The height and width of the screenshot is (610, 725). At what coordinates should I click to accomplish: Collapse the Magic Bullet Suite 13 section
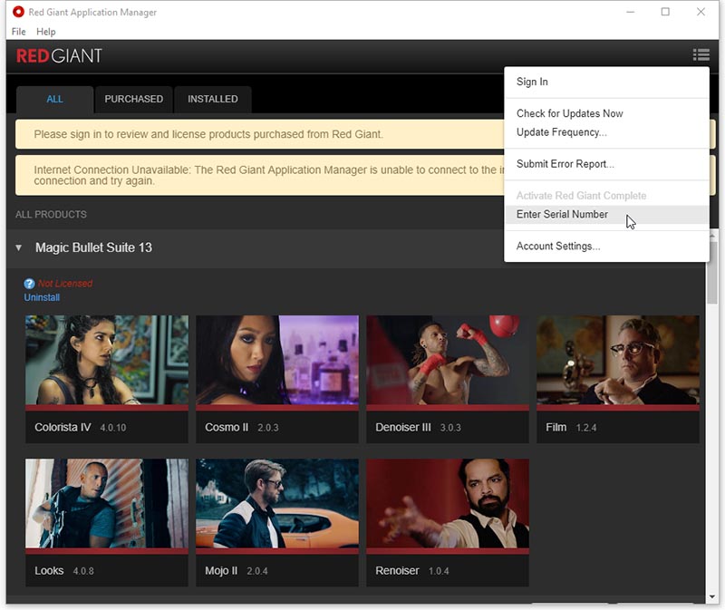click(18, 247)
